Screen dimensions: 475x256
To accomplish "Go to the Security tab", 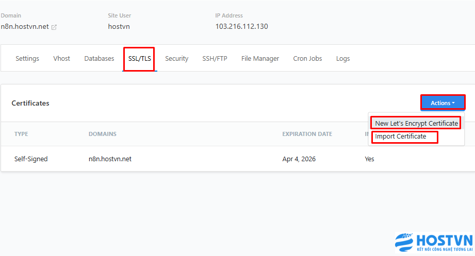I will (x=176, y=58).
